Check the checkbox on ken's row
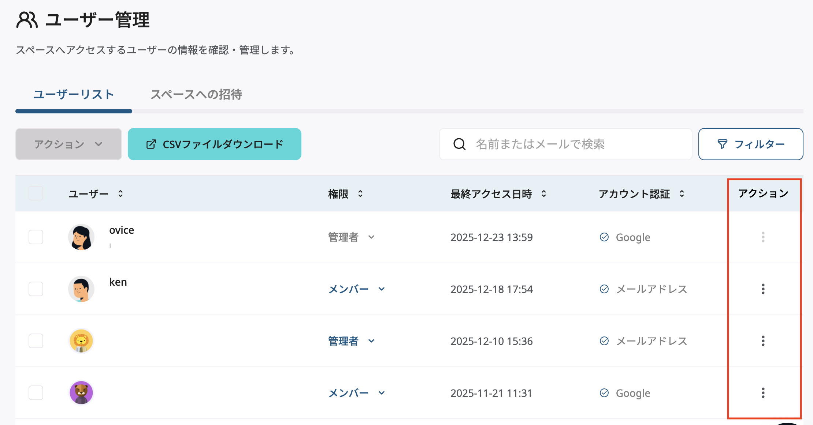Image resolution: width=813 pixels, height=425 pixels. click(x=36, y=289)
